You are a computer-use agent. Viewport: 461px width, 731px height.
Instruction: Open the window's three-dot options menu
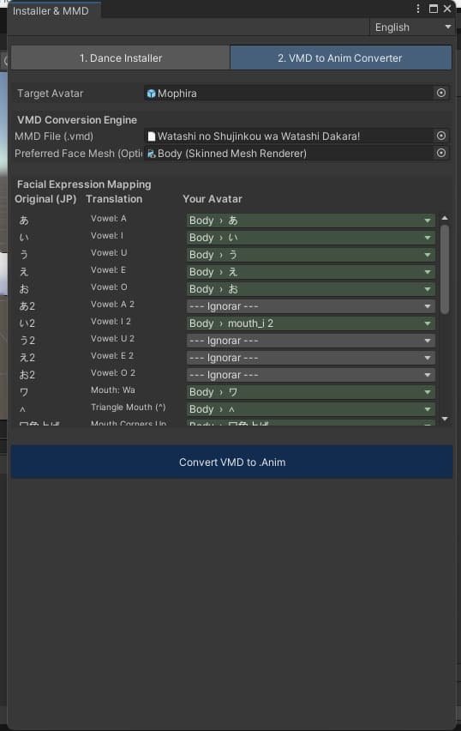[x=417, y=9]
